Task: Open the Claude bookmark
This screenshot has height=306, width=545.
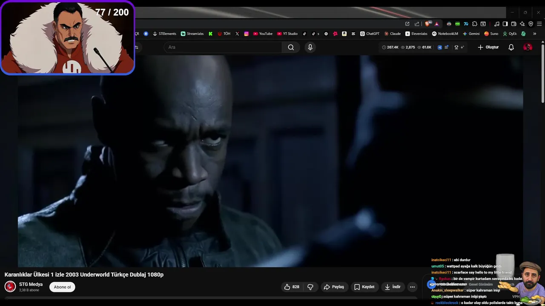Action: coord(393,34)
